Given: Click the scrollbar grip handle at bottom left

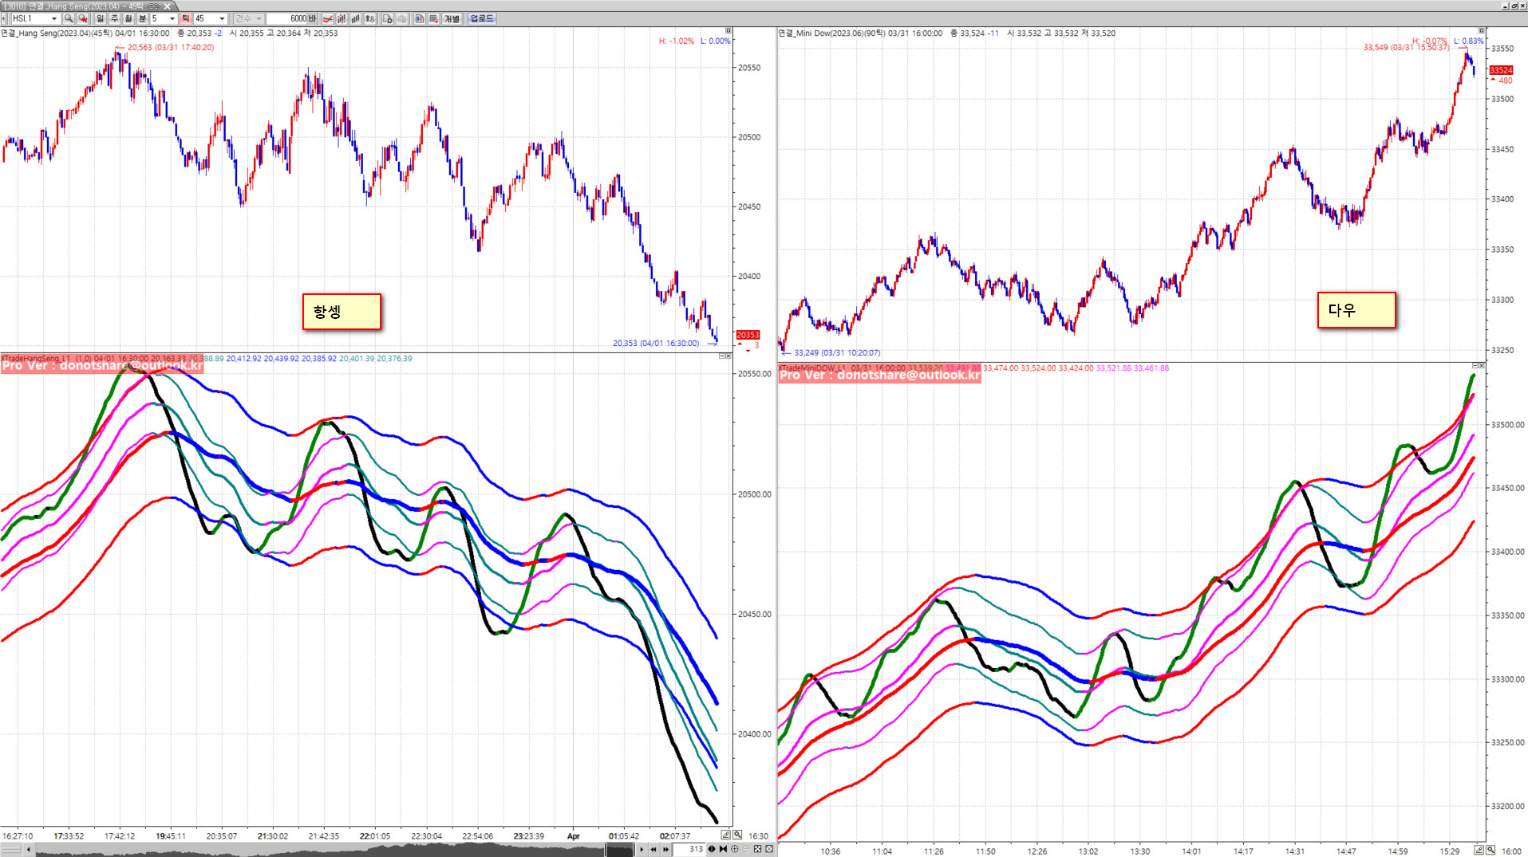Looking at the screenshot, I should (x=11, y=850).
